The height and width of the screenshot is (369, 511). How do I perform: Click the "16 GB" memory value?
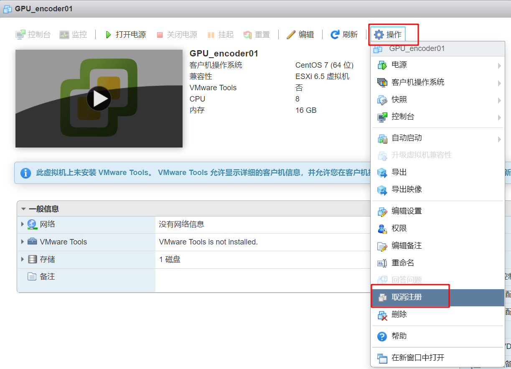click(306, 110)
